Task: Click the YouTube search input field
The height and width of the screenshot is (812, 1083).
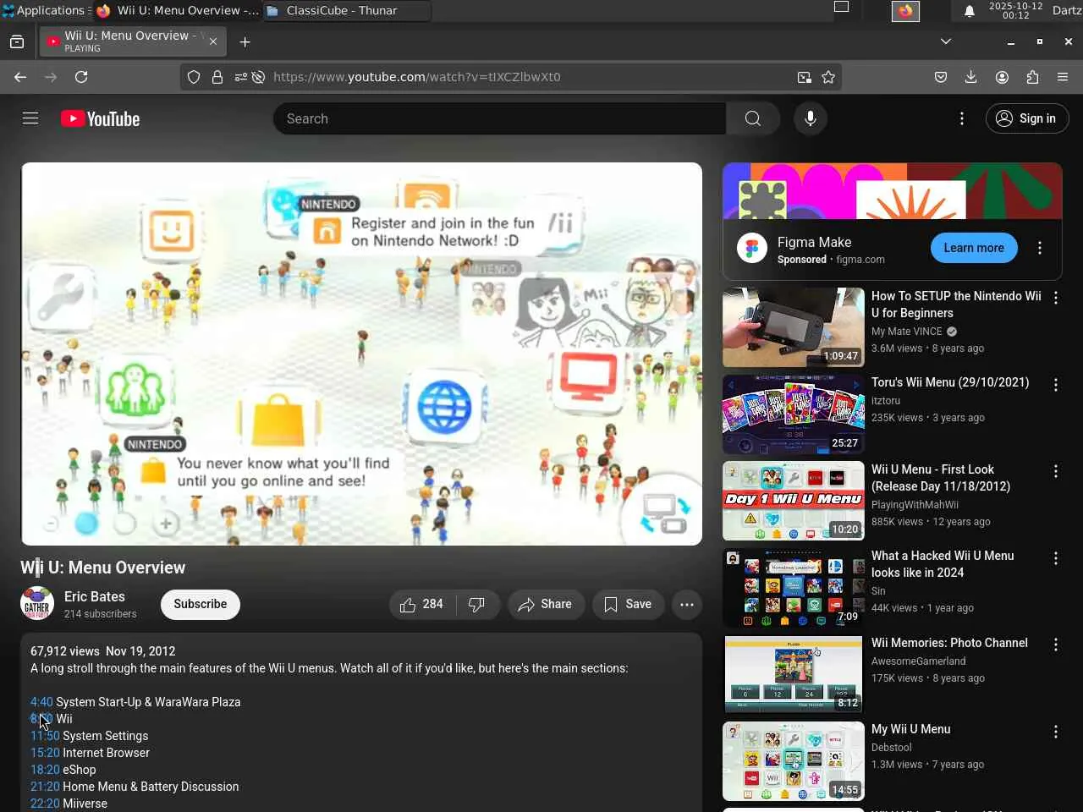Action: point(499,118)
